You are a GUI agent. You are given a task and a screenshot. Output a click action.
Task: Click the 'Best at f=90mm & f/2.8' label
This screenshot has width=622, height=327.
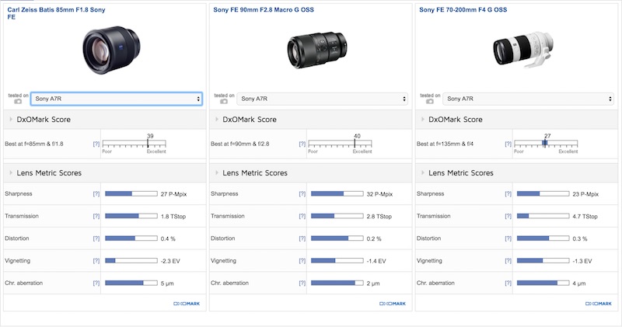click(x=240, y=144)
